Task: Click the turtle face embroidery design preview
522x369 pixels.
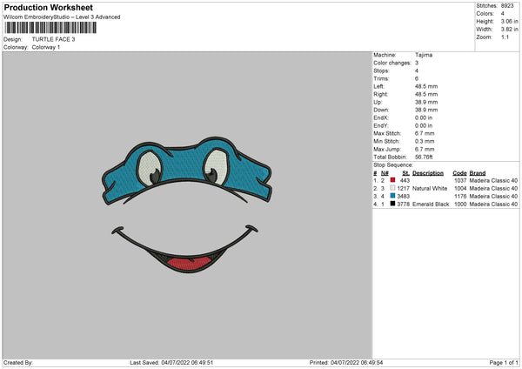Action: pyautogui.click(x=187, y=205)
